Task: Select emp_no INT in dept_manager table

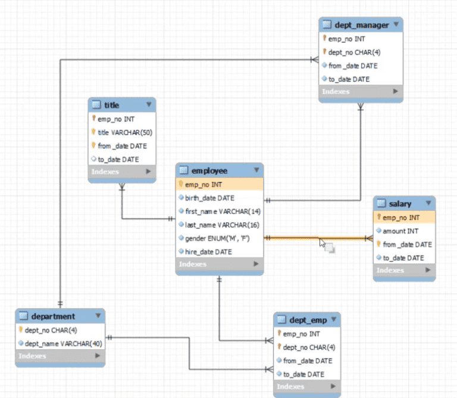Action: pos(361,39)
